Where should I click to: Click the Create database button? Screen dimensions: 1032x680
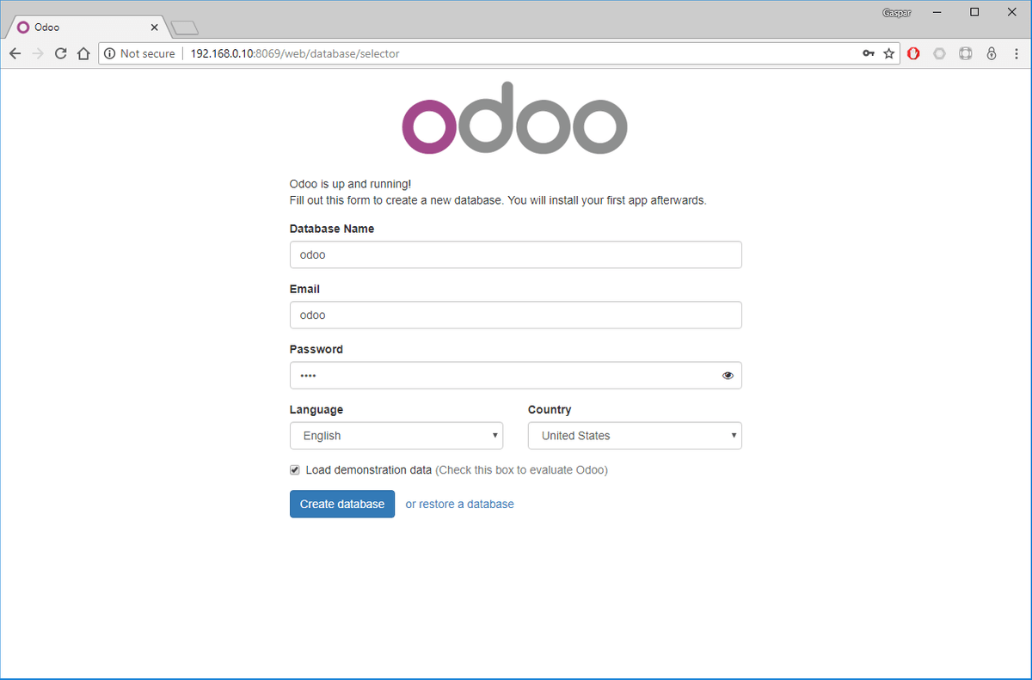click(x=342, y=504)
